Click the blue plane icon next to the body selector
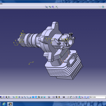 [x=88, y=97]
